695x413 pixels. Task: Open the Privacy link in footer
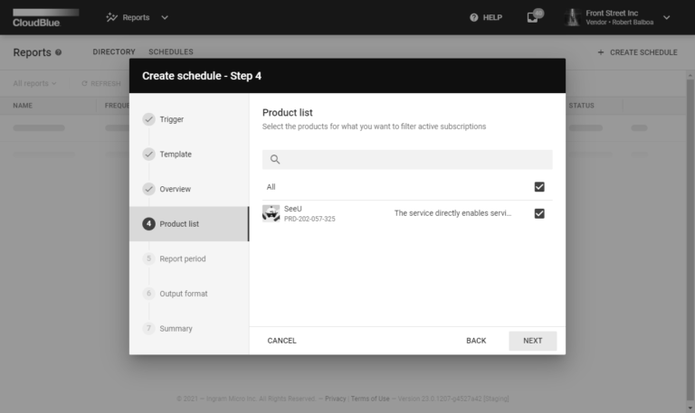point(335,399)
